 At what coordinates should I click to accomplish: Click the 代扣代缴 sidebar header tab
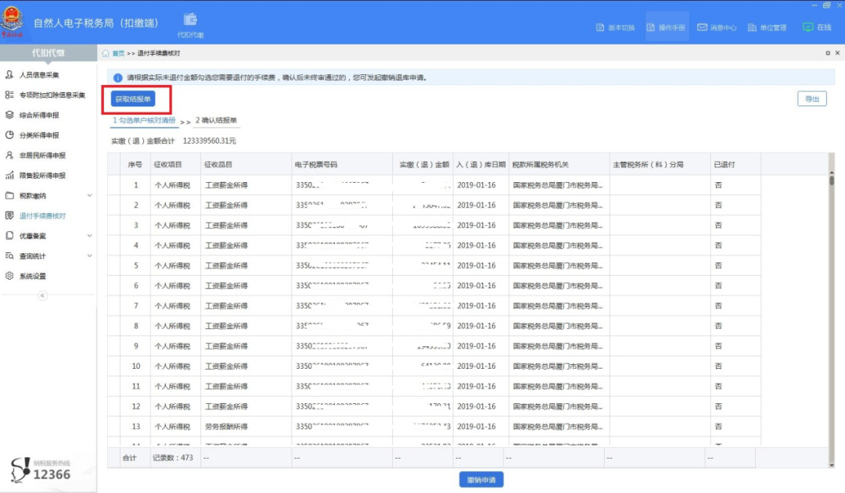click(x=48, y=53)
